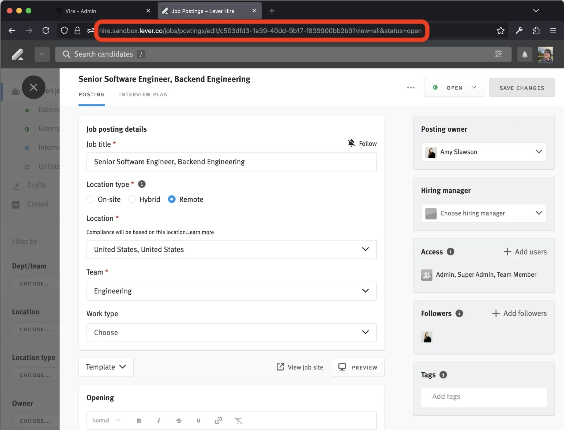Image resolution: width=564 pixels, height=430 pixels.
Task: Open Drafts in the sidebar
Action: [x=36, y=185]
